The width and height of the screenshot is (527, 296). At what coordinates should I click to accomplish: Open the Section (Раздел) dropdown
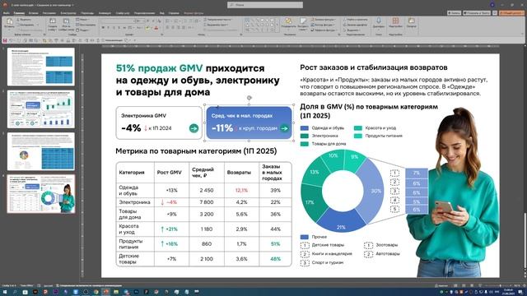82,30
